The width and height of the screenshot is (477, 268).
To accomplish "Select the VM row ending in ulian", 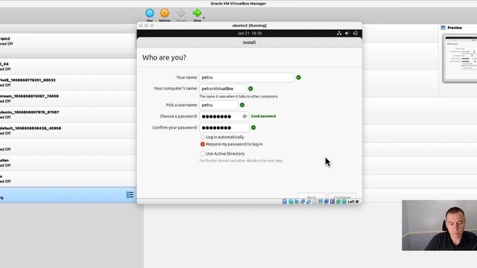I will (x=68, y=163).
